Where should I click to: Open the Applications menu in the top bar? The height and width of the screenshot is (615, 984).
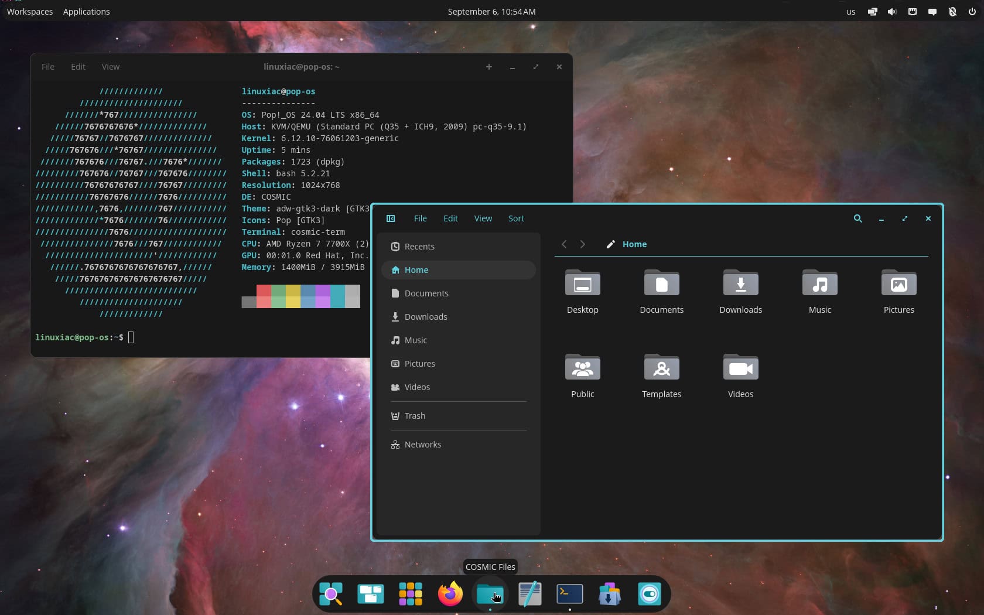(86, 11)
